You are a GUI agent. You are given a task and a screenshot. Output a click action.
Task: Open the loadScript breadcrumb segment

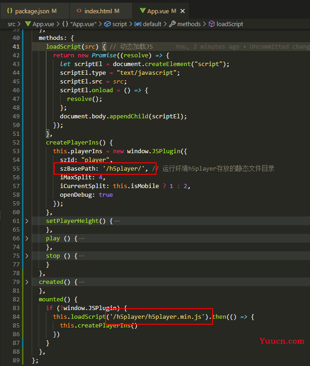[x=230, y=24]
